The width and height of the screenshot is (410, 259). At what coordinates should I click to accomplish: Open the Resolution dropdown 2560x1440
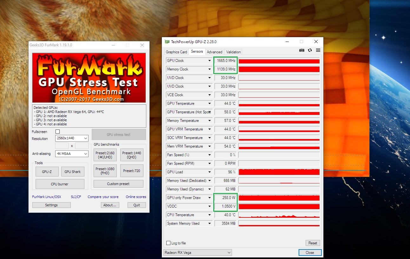pos(72,138)
